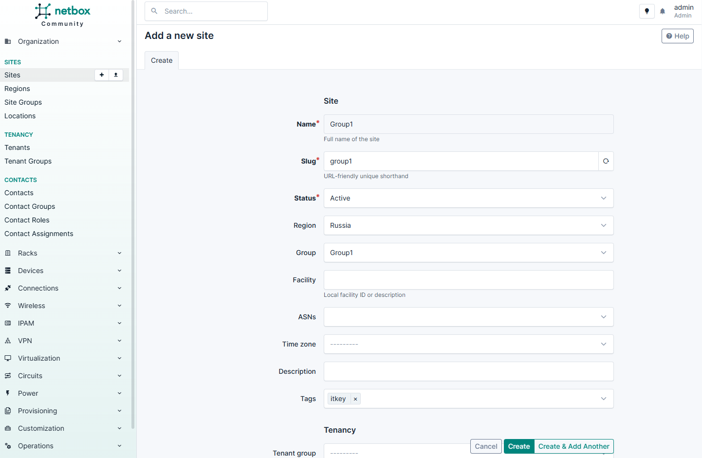Collapse the Organization sidebar menu
Image resolution: width=702 pixels, height=458 pixels.
(x=62, y=41)
